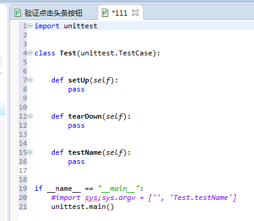Click the import unittest statement
Image resolution: width=254 pixels, height=221 pixels.
(x=66, y=26)
